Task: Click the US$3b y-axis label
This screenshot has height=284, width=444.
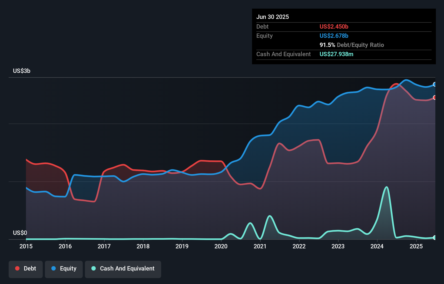Action: 22,71
